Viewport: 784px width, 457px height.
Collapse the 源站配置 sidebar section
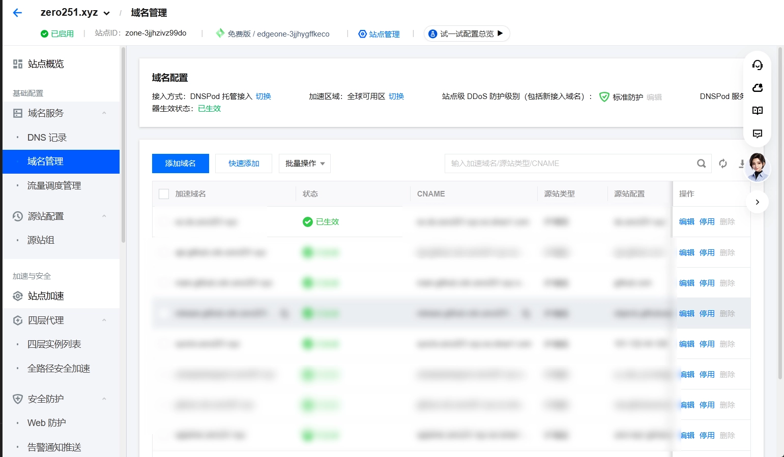pos(104,216)
